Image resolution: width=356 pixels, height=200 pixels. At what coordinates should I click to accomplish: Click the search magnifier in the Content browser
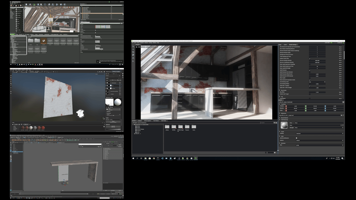point(276,122)
